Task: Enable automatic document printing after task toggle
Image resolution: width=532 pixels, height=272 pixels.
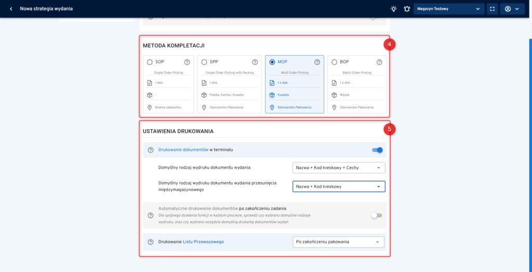Action: [x=376, y=215]
